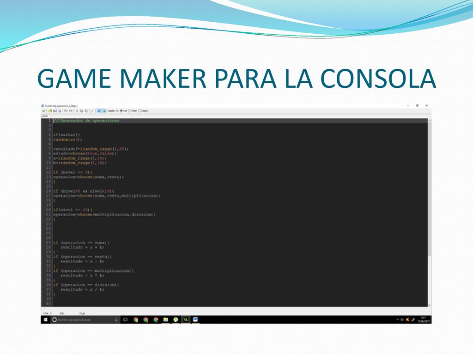The image size is (473, 355).
Task: Click the undo arrow in the toolbar
Action: point(66,111)
